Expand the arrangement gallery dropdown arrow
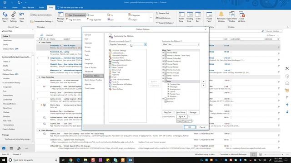The image size is (291, 163). coord(151,18)
